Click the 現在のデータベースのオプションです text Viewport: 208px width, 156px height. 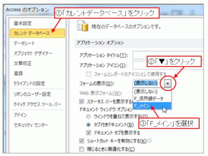point(126,27)
